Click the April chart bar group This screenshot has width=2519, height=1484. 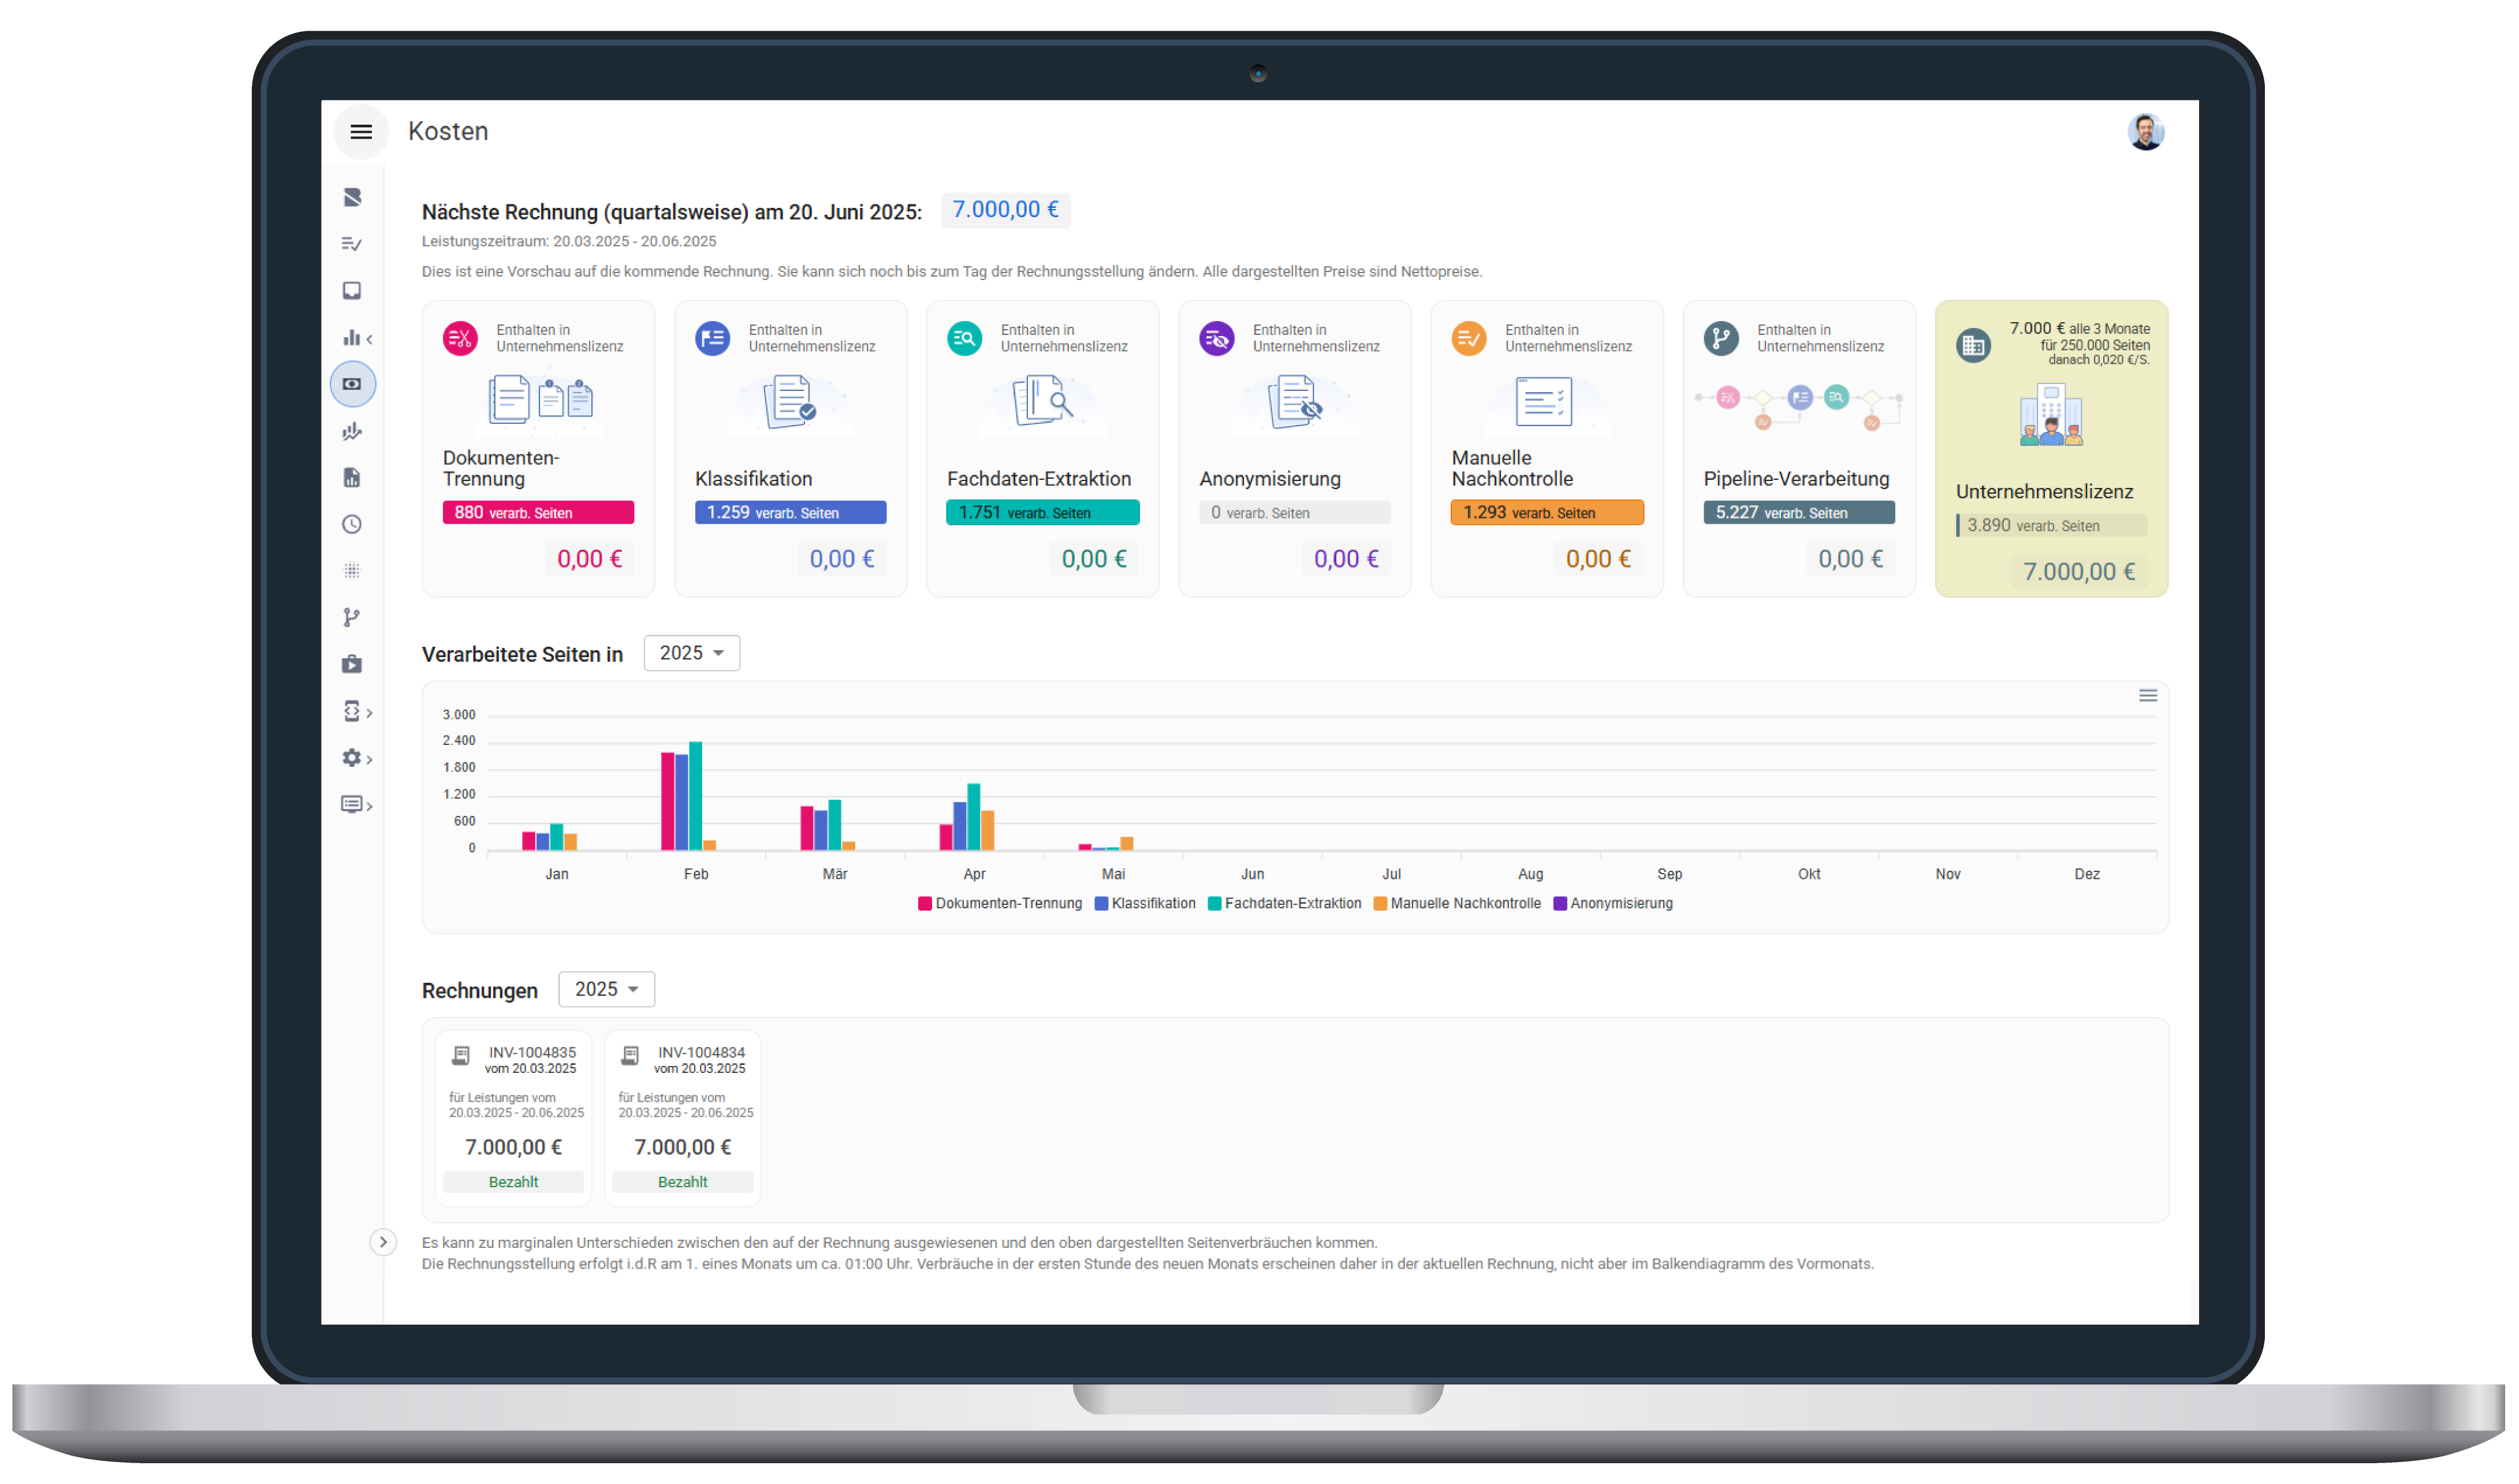coord(967,817)
